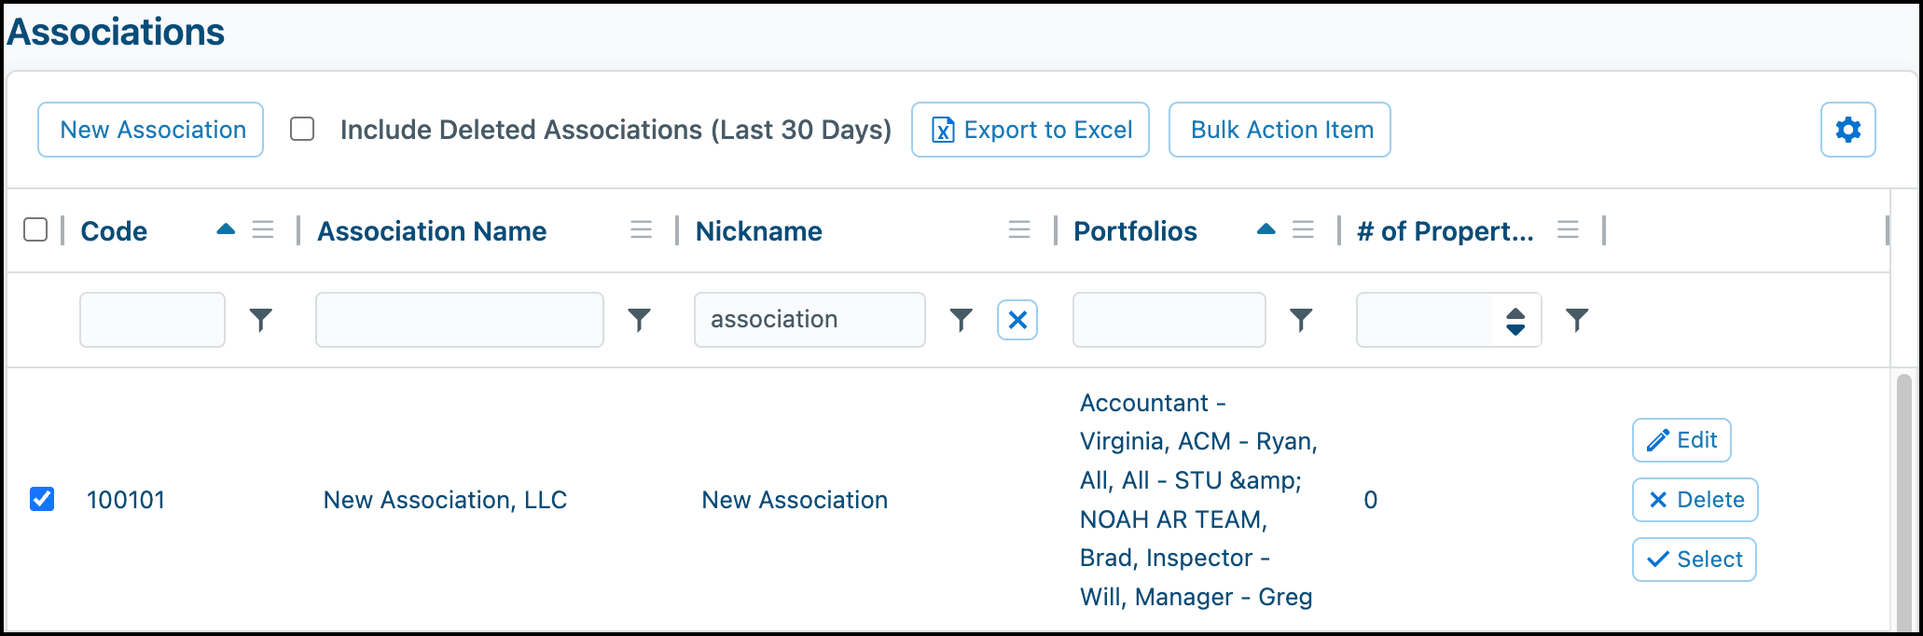Check the select-all header checkbox
The height and width of the screenshot is (636, 1923).
[35, 229]
